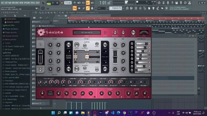Open the channel rack view icon

(x=136, y=8)
